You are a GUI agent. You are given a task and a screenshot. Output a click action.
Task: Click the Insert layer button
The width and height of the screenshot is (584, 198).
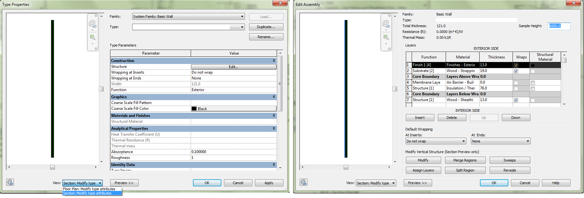click(420, 118)
